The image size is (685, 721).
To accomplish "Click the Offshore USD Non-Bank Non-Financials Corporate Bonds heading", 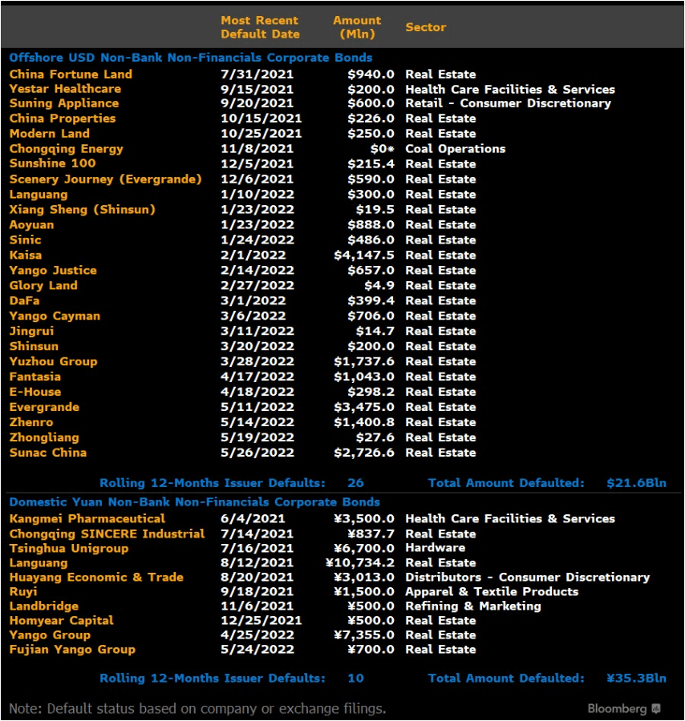I will tap(191, 58).
